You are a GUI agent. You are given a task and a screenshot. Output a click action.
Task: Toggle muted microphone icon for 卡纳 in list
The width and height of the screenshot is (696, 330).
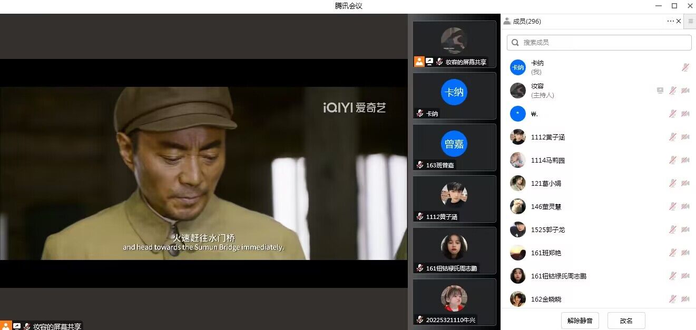[685, 67]
